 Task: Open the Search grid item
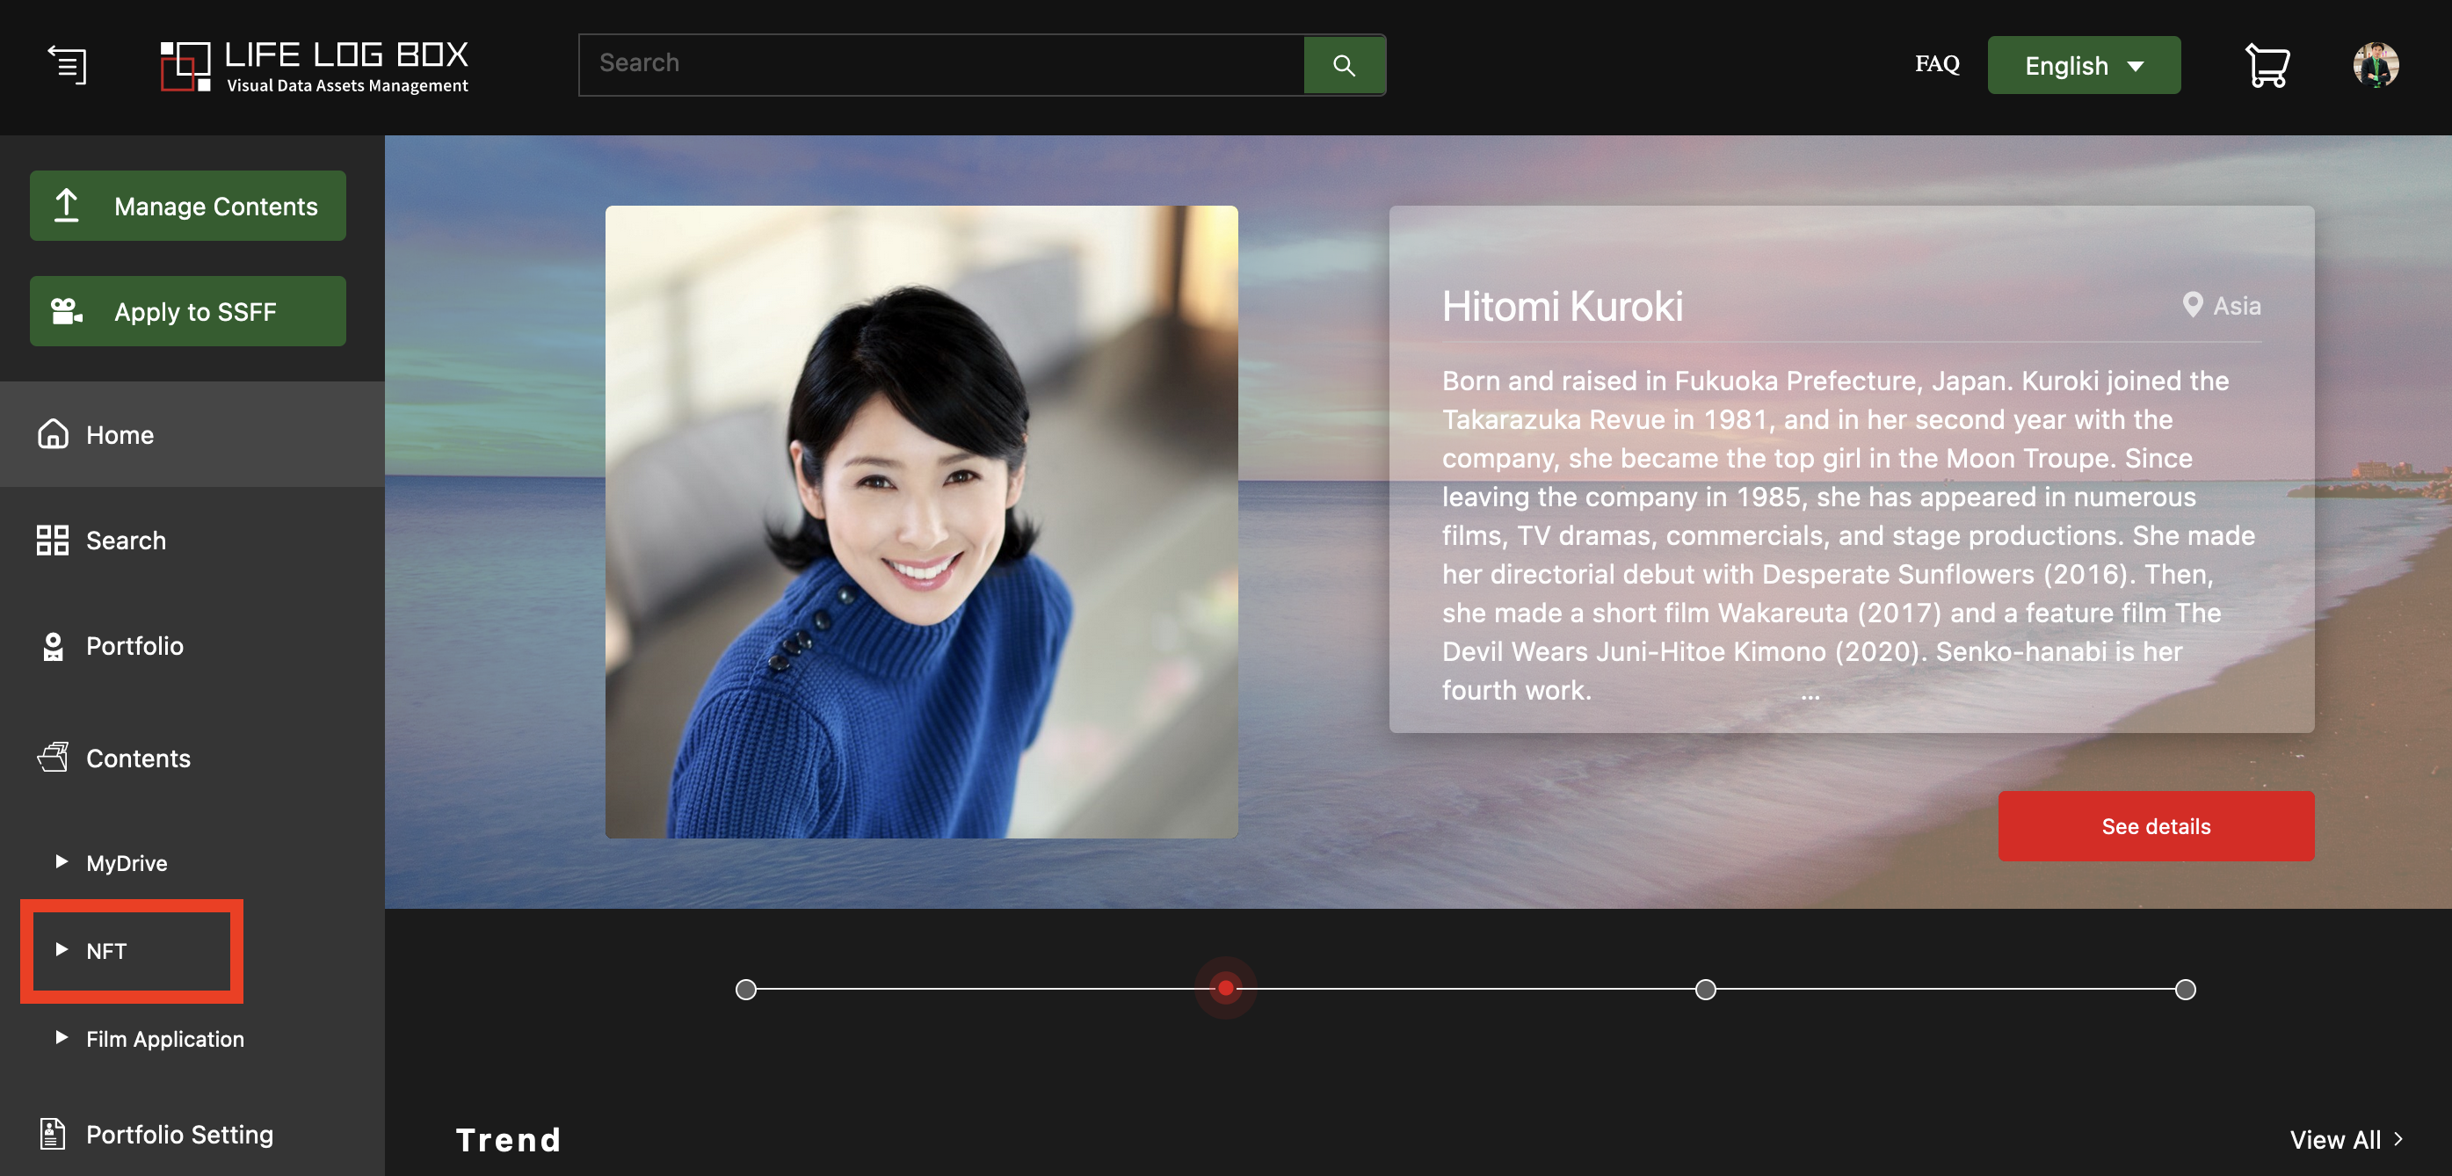(x=192, y=540)
